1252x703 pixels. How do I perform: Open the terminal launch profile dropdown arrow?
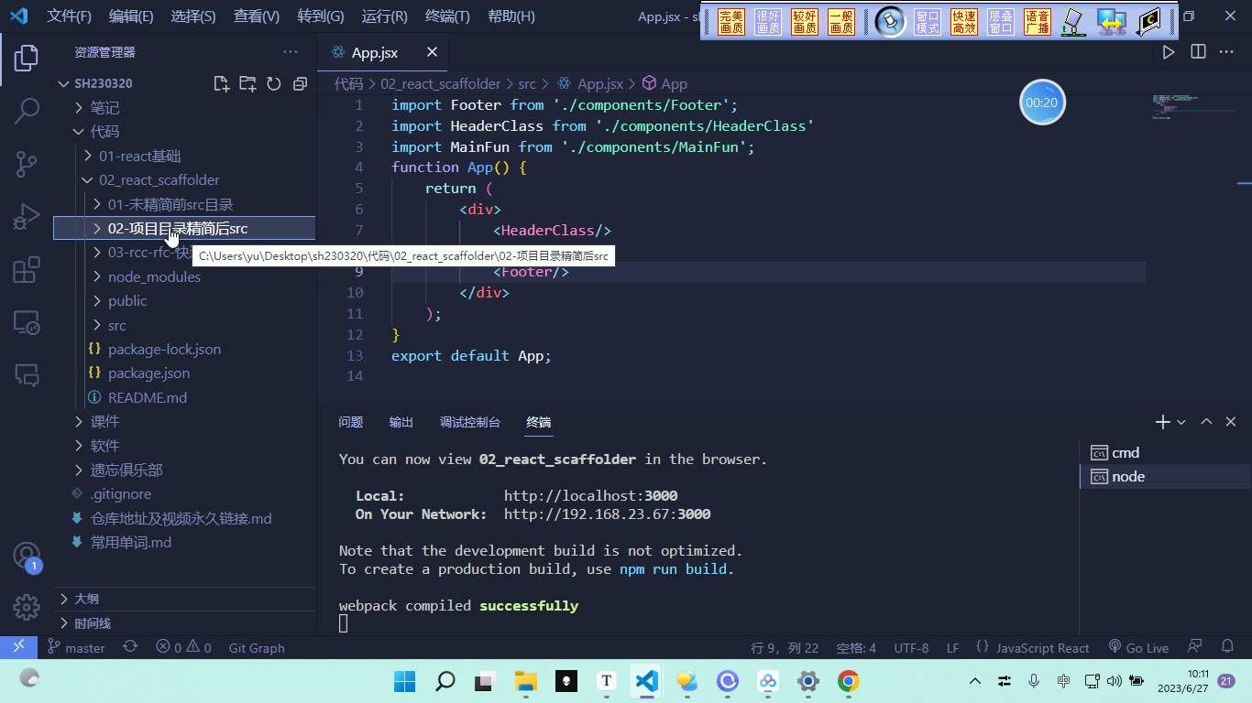[1181, 422]
